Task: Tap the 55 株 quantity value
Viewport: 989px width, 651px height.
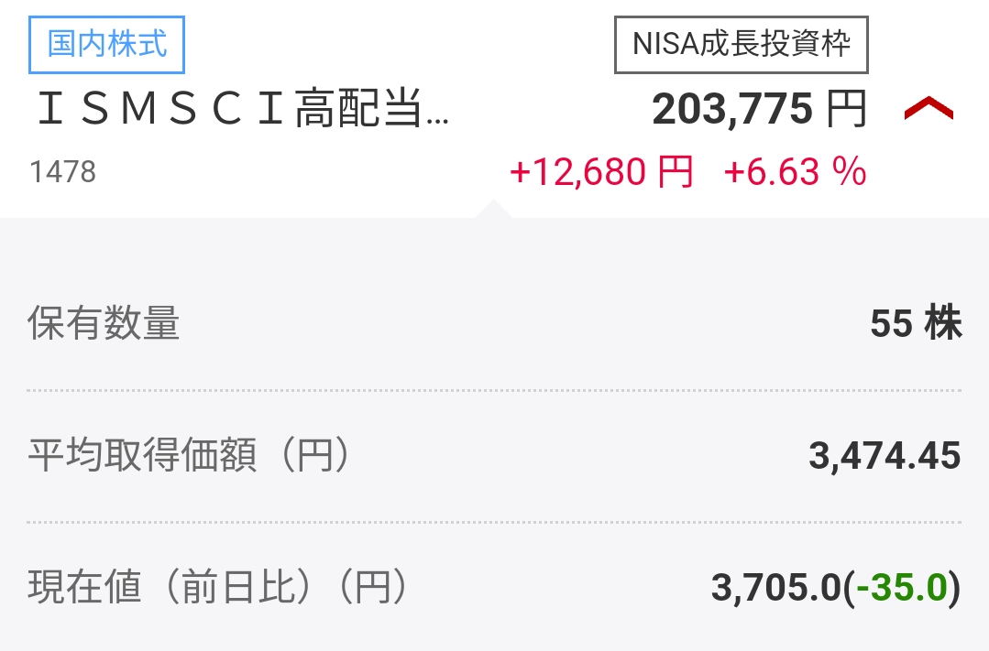Action: tap(916, 324)
